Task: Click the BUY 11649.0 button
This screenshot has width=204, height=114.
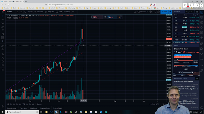Action: [x=112, y=17]
